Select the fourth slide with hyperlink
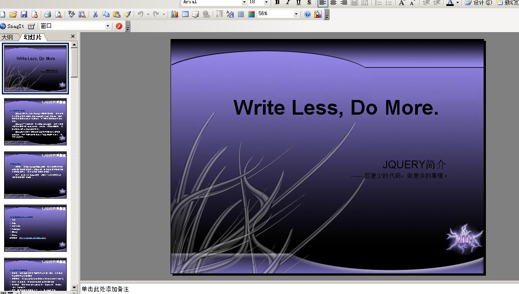Screen dimensions: 519x294 click(x=35, y=228)
